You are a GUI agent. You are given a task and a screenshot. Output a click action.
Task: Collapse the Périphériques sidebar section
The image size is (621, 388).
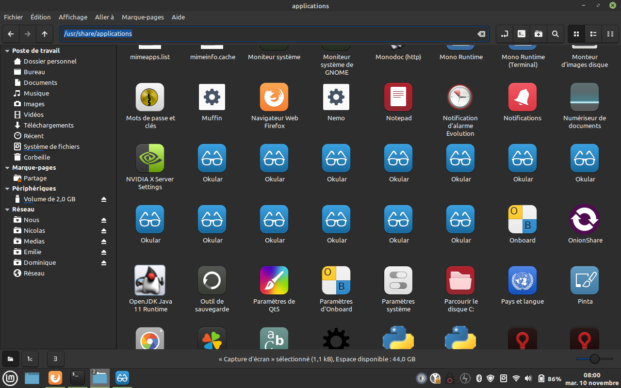[7, 189]
